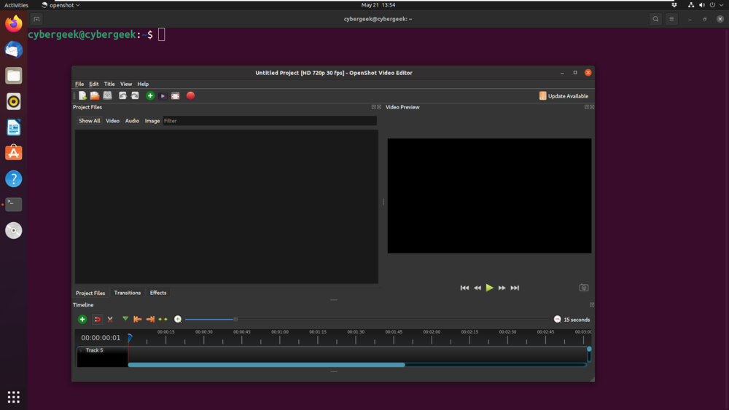Import files with the green plus toolbar icon
This screenshot has width=729, height=410.
150,95
